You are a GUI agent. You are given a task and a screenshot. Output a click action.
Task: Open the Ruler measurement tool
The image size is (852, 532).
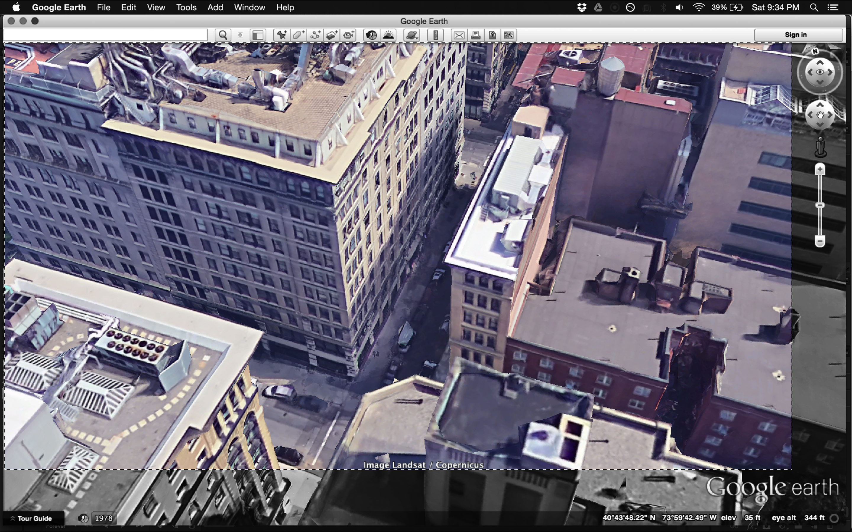point(435,35)
